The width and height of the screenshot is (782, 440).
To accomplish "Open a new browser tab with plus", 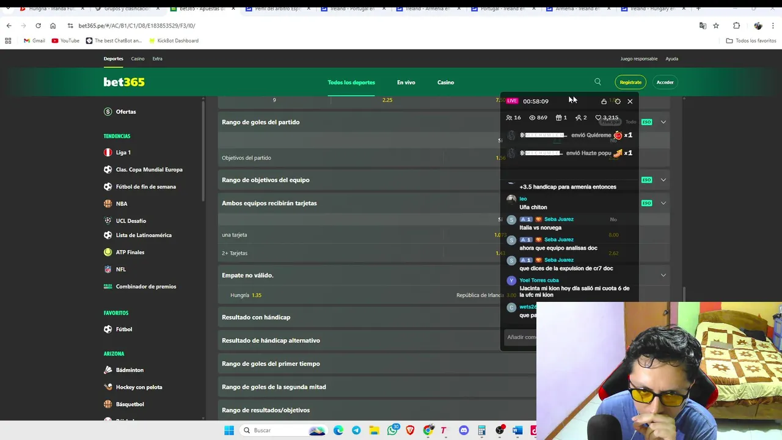I will pos(698,9).
